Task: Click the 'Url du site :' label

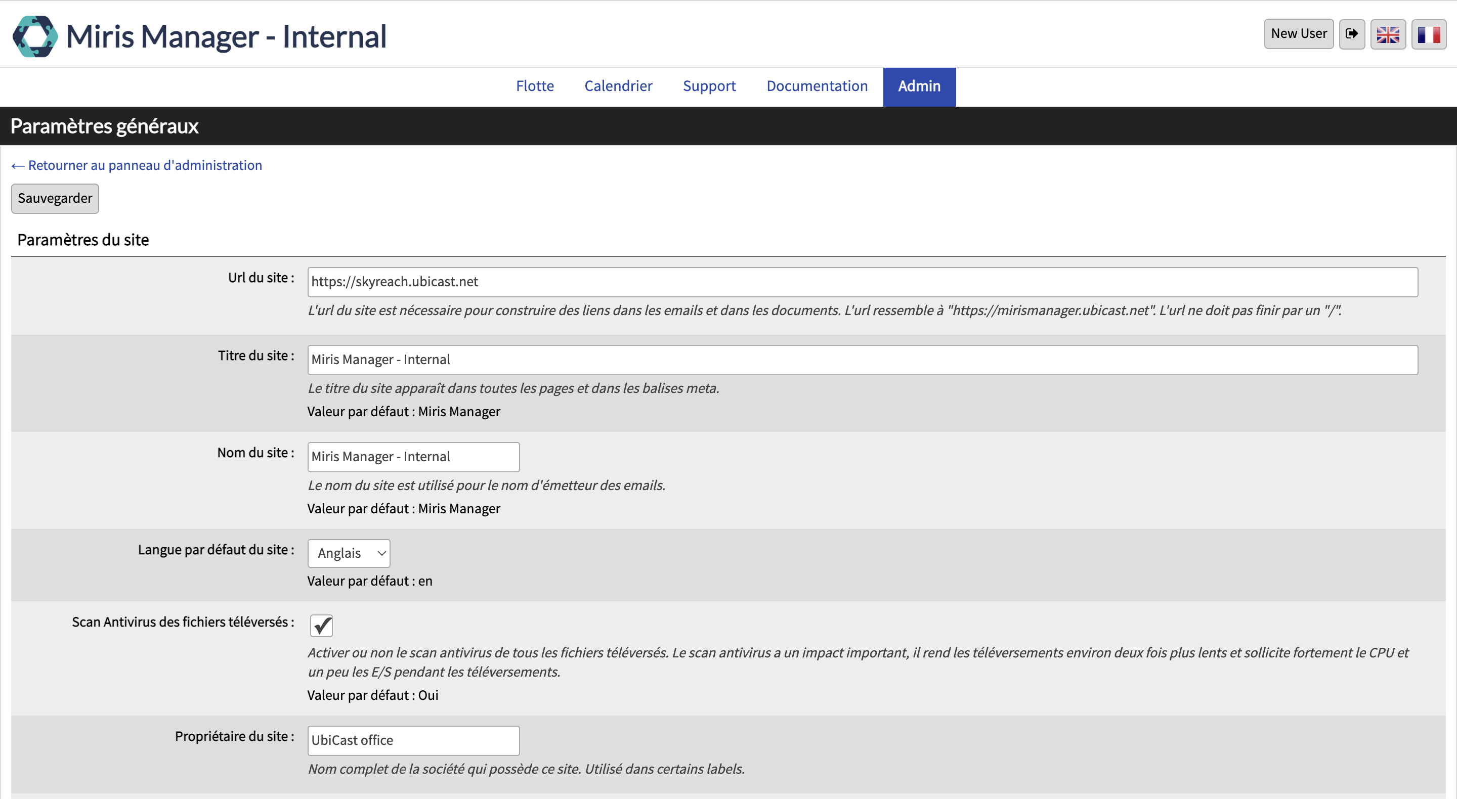Action: (x=261, y=278)
